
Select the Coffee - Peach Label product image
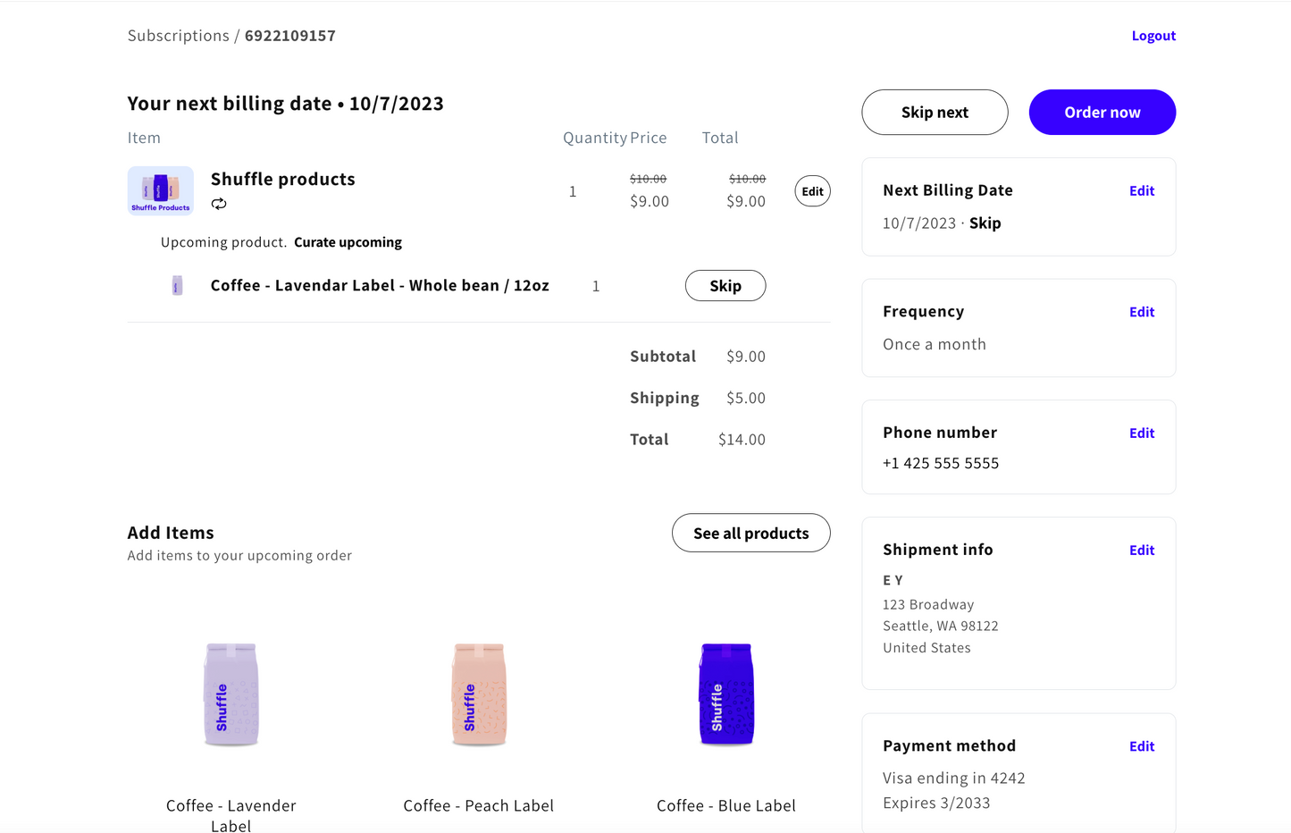click(479, 694)
